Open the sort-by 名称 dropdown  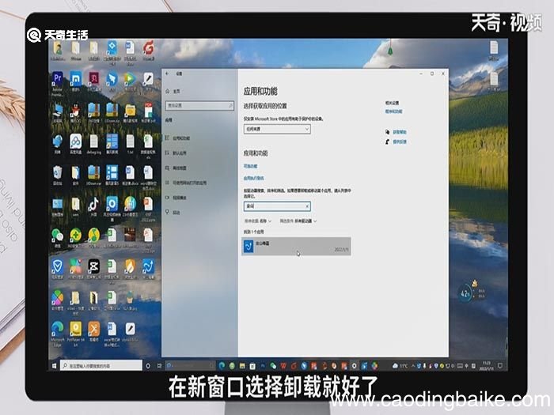pyautogui.click(x=258, y=221)
